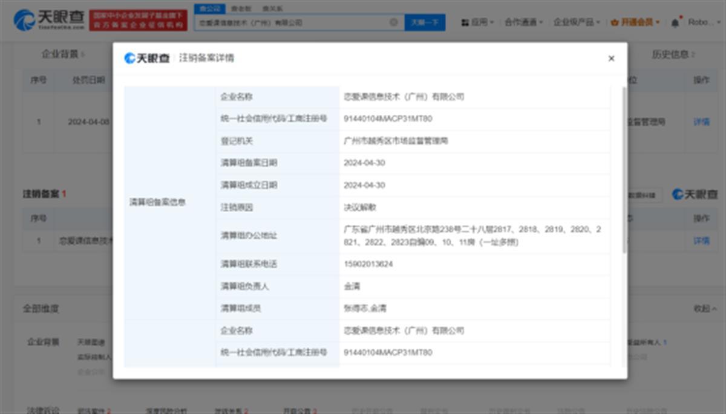Click the Tianyancha logo in the page header
This screenshot has width=726, height=414.
49,21
